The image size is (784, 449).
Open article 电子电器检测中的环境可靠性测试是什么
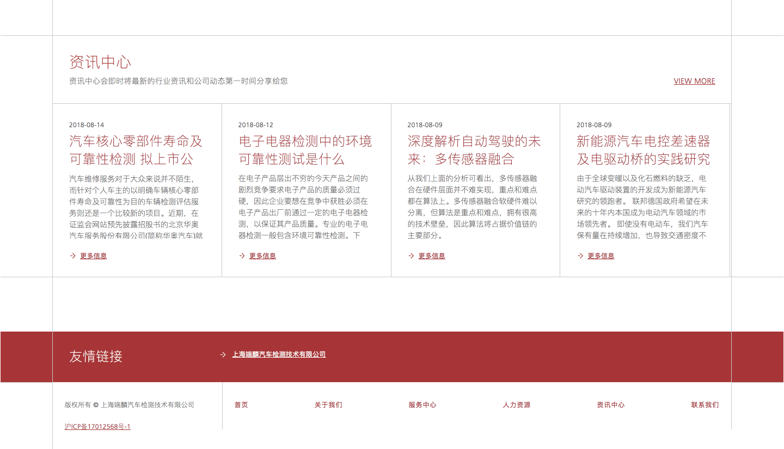coord(305,150)
